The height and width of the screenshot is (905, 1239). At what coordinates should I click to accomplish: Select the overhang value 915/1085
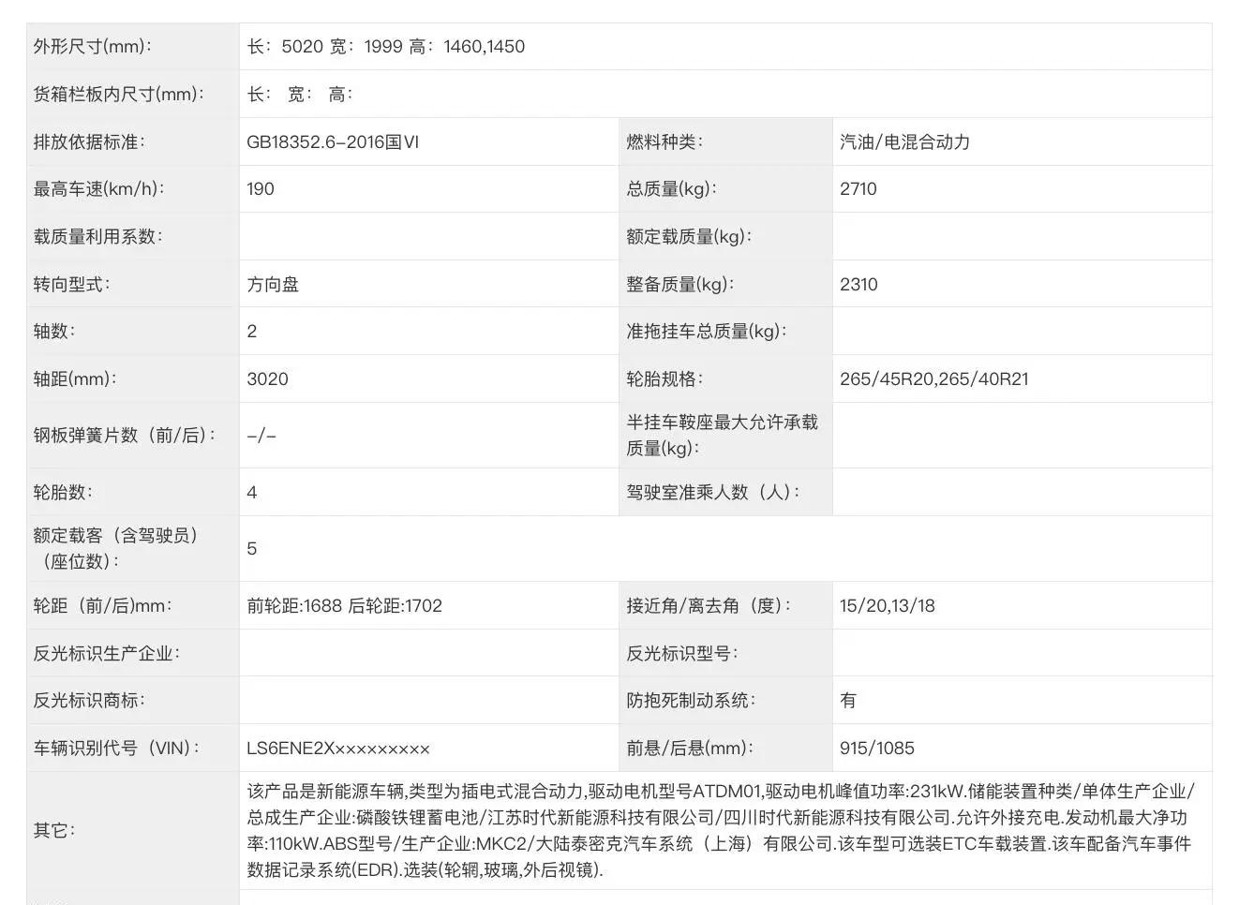pyautogui.click(x=877, y=749)
